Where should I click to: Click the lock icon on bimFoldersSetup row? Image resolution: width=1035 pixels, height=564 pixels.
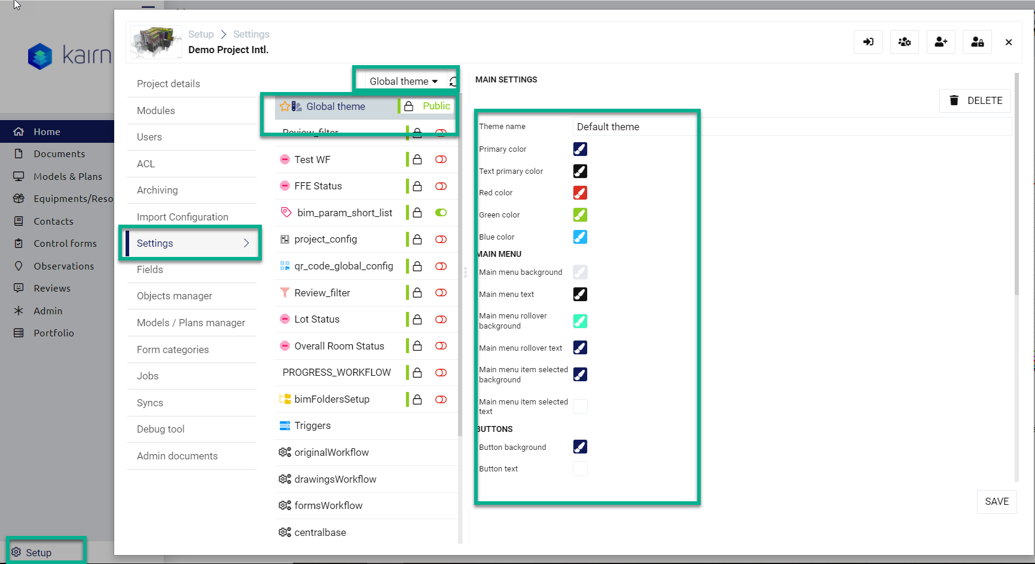click(417, 399)
